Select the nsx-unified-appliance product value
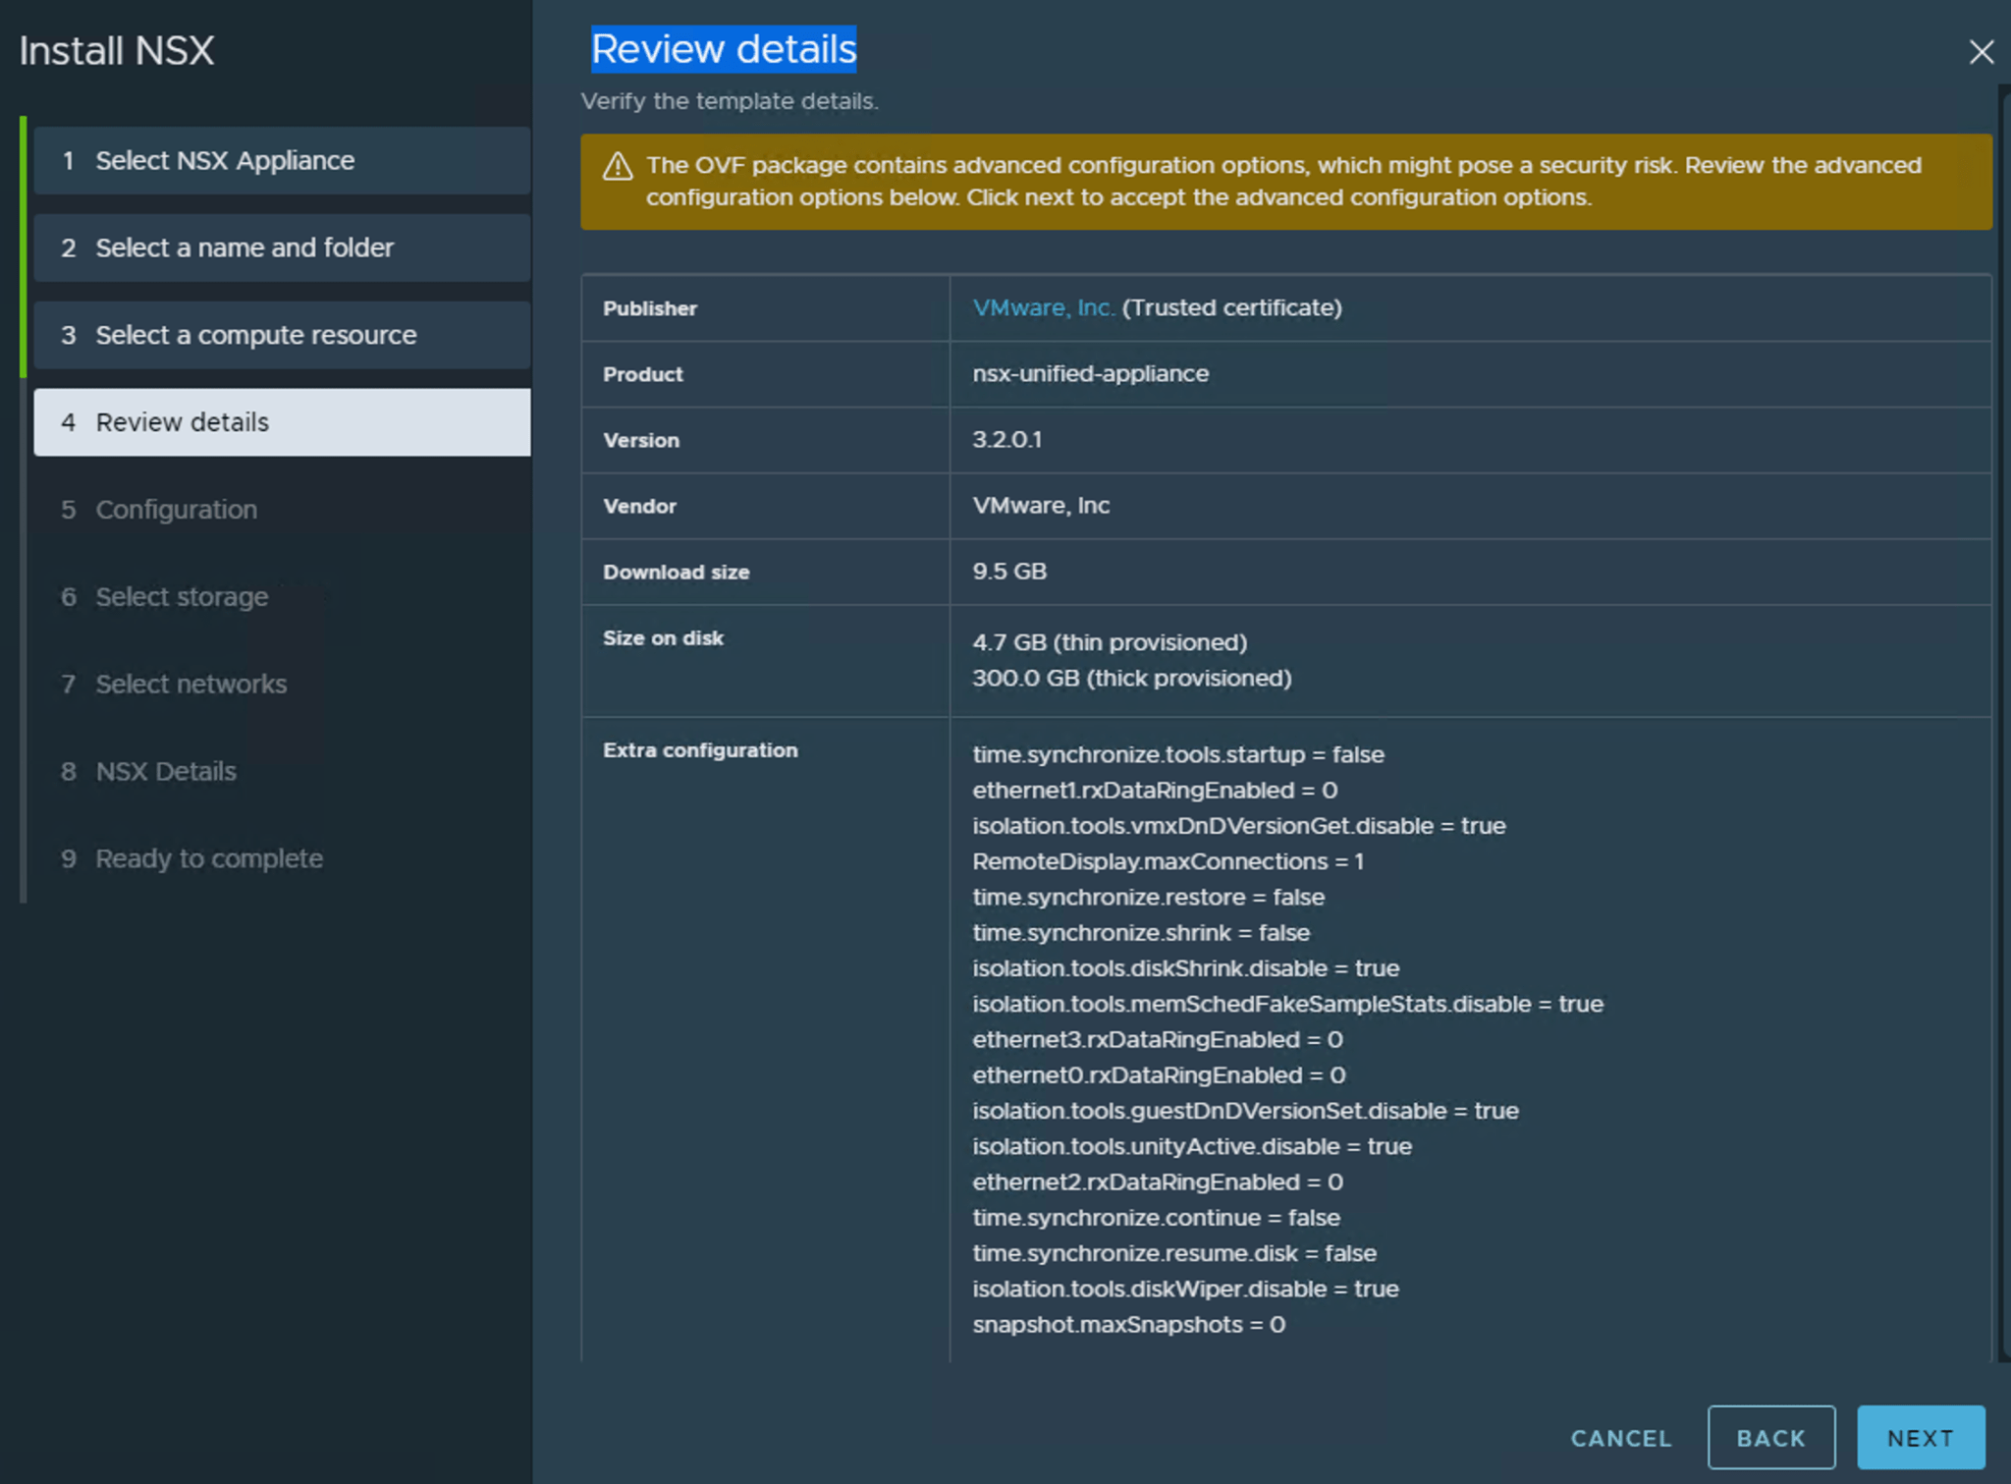The image size is (2011, 1484). click(x=1090, y=374)
